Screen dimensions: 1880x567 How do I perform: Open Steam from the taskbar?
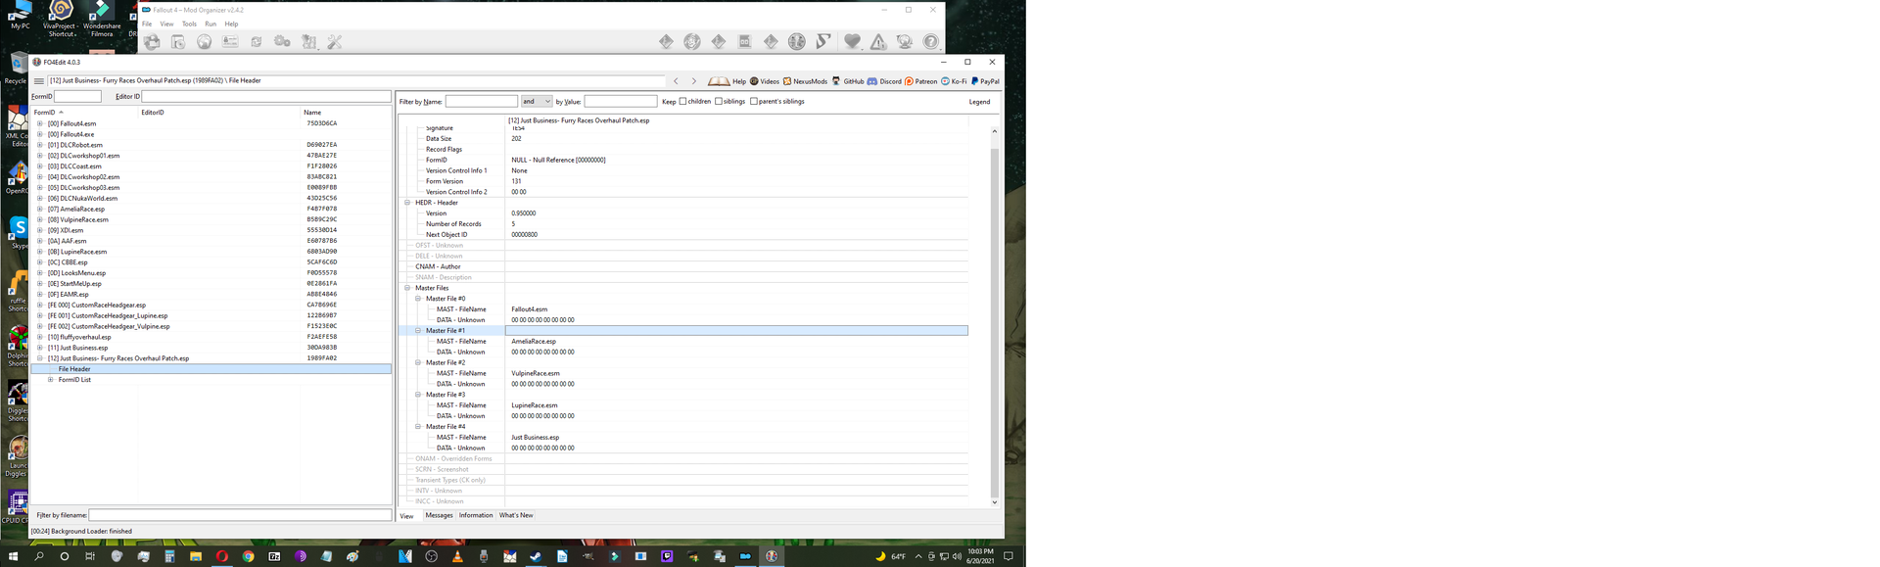click(536, 556)
